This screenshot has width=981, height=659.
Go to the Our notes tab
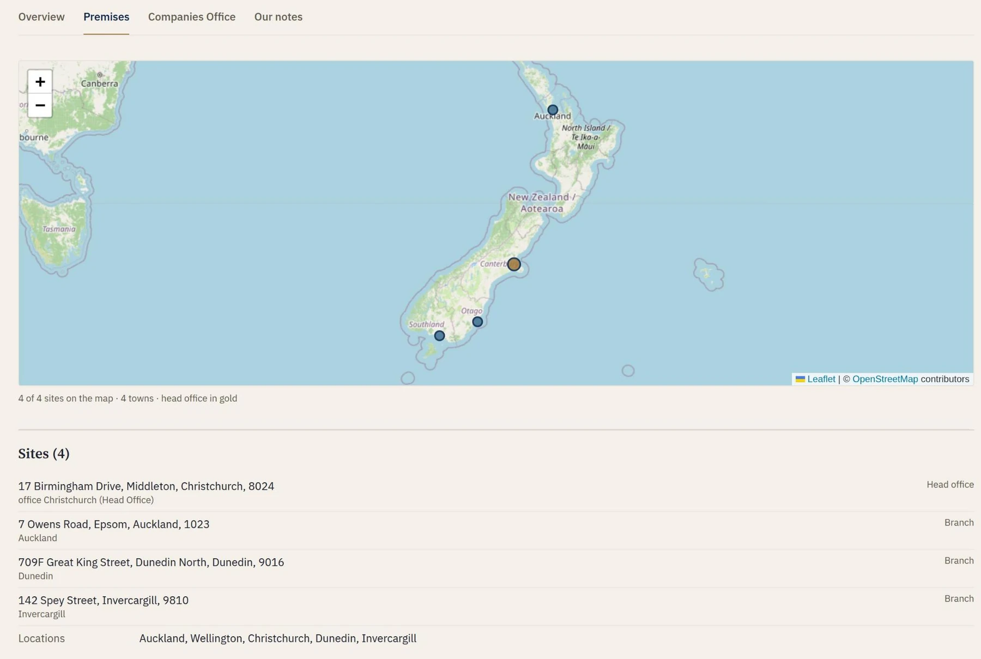pos(278,17)
